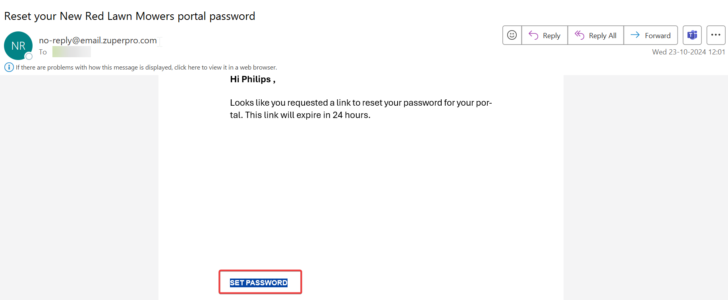This screenshot has height=300, width=728.
Task: Click the NR sender avatar
Action: click(18, 45)
